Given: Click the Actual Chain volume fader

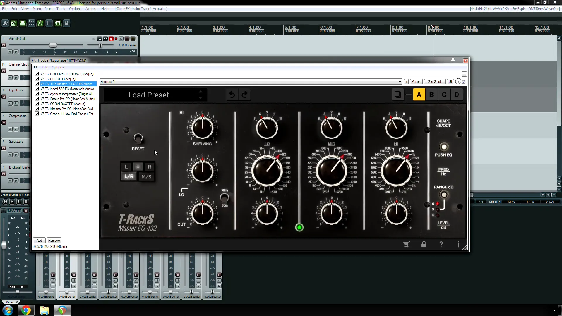Looking at the screenshot, I should tap(53, 45).
